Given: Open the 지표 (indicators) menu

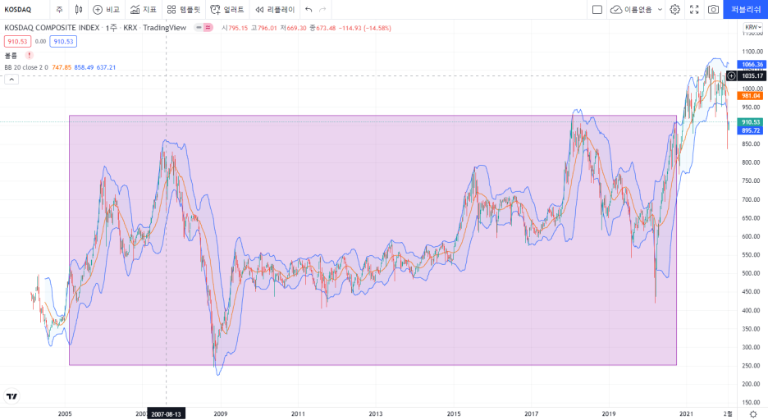Looking at the screenshot, I should coord(144,9).
